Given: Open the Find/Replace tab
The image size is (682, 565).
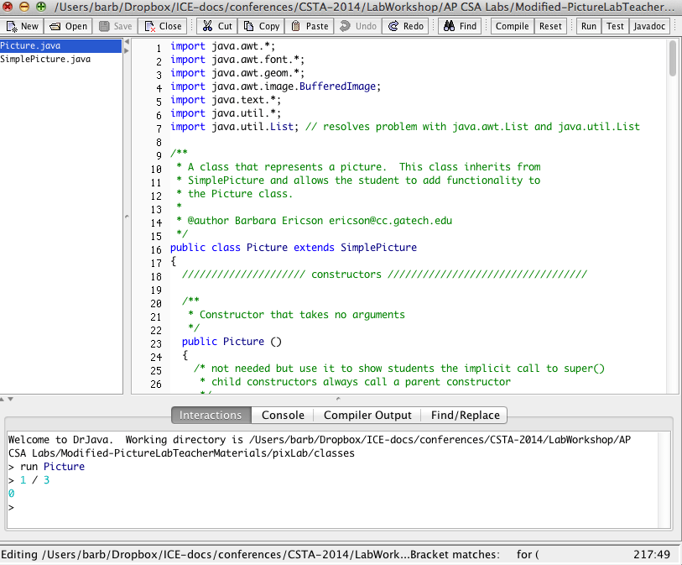Looking at the screenshot, I should pos(463,415).
